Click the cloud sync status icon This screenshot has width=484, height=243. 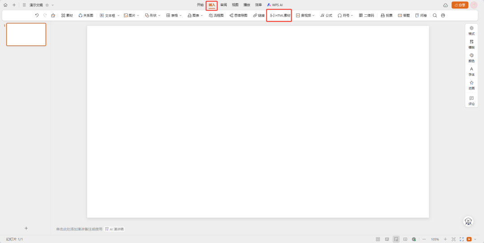(445, 5)
